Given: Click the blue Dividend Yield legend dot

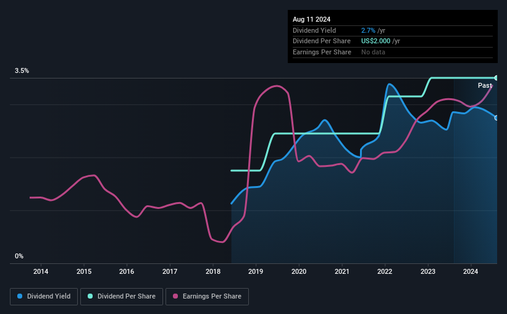Looking at the screenshot, I should click(20, 296).
